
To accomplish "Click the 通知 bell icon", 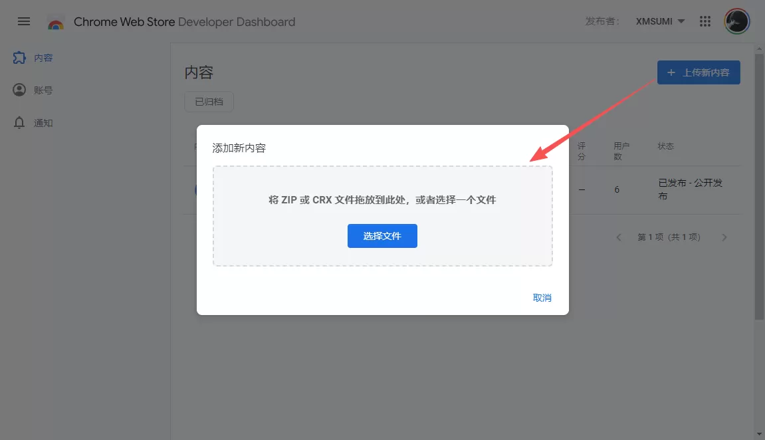I will pos(19,122).
